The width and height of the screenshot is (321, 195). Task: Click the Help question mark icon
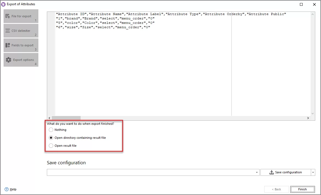pos(6,189)
